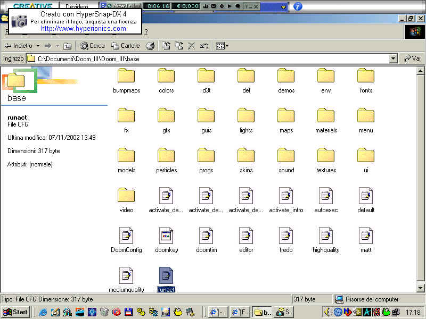The width and height of the screenshot is (426, 319).
Task: Go back with the Indietro button
Action: pyautogui.click(x=19, y=46)
